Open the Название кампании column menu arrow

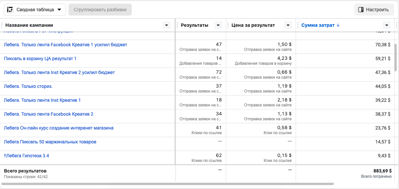pyautogui.click(x=167, y=25)
